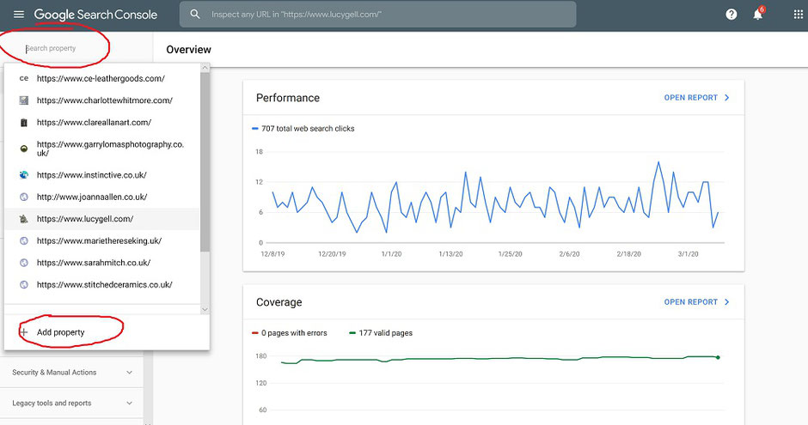Click the Google Search Console logo
The image size is (808, 425).
click(x=95, y=15)
